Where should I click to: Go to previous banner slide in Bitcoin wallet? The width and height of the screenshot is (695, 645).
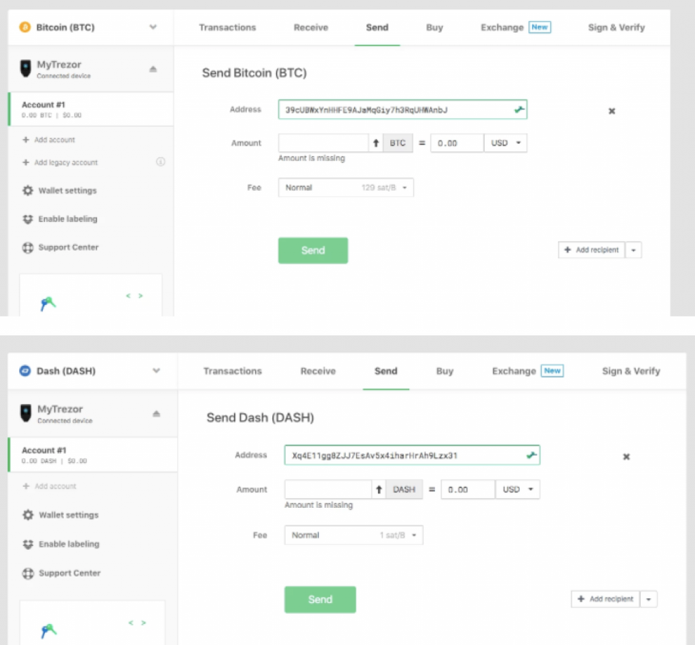click(128, 295)
